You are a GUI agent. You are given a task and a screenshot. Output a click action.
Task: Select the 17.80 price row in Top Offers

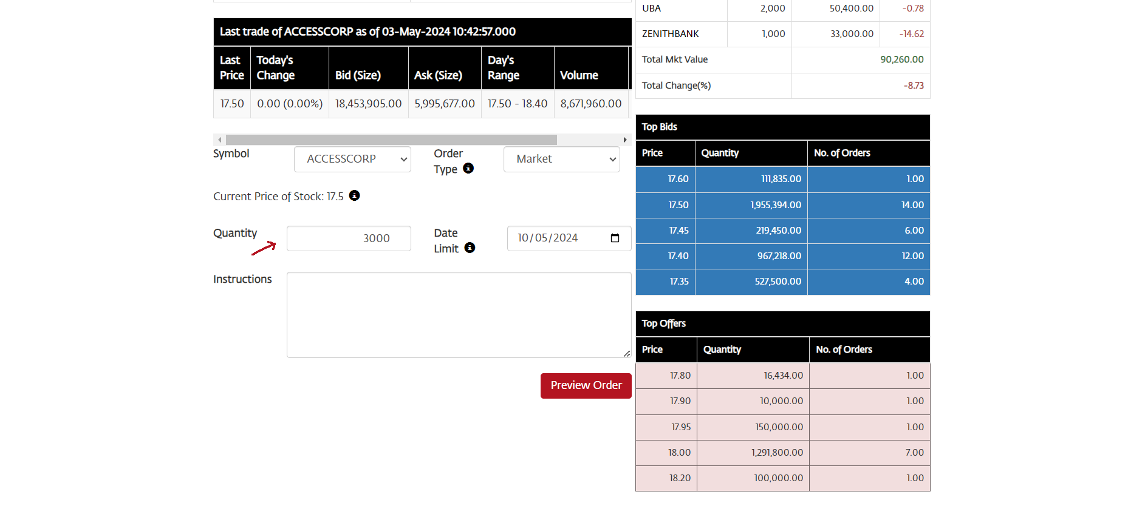pyautogui.click(x=782, y=376)
